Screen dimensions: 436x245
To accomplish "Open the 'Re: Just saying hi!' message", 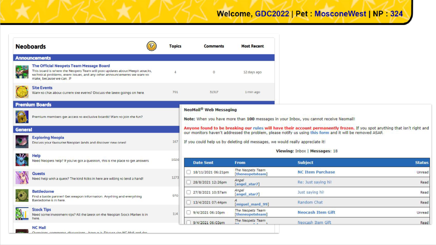I will [314, 182].
